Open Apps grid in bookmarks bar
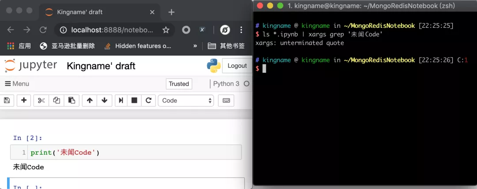This screenshot has height=189, width=477. coord(19,46)
